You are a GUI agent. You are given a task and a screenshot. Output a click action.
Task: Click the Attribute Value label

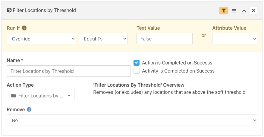pos(229,28)
